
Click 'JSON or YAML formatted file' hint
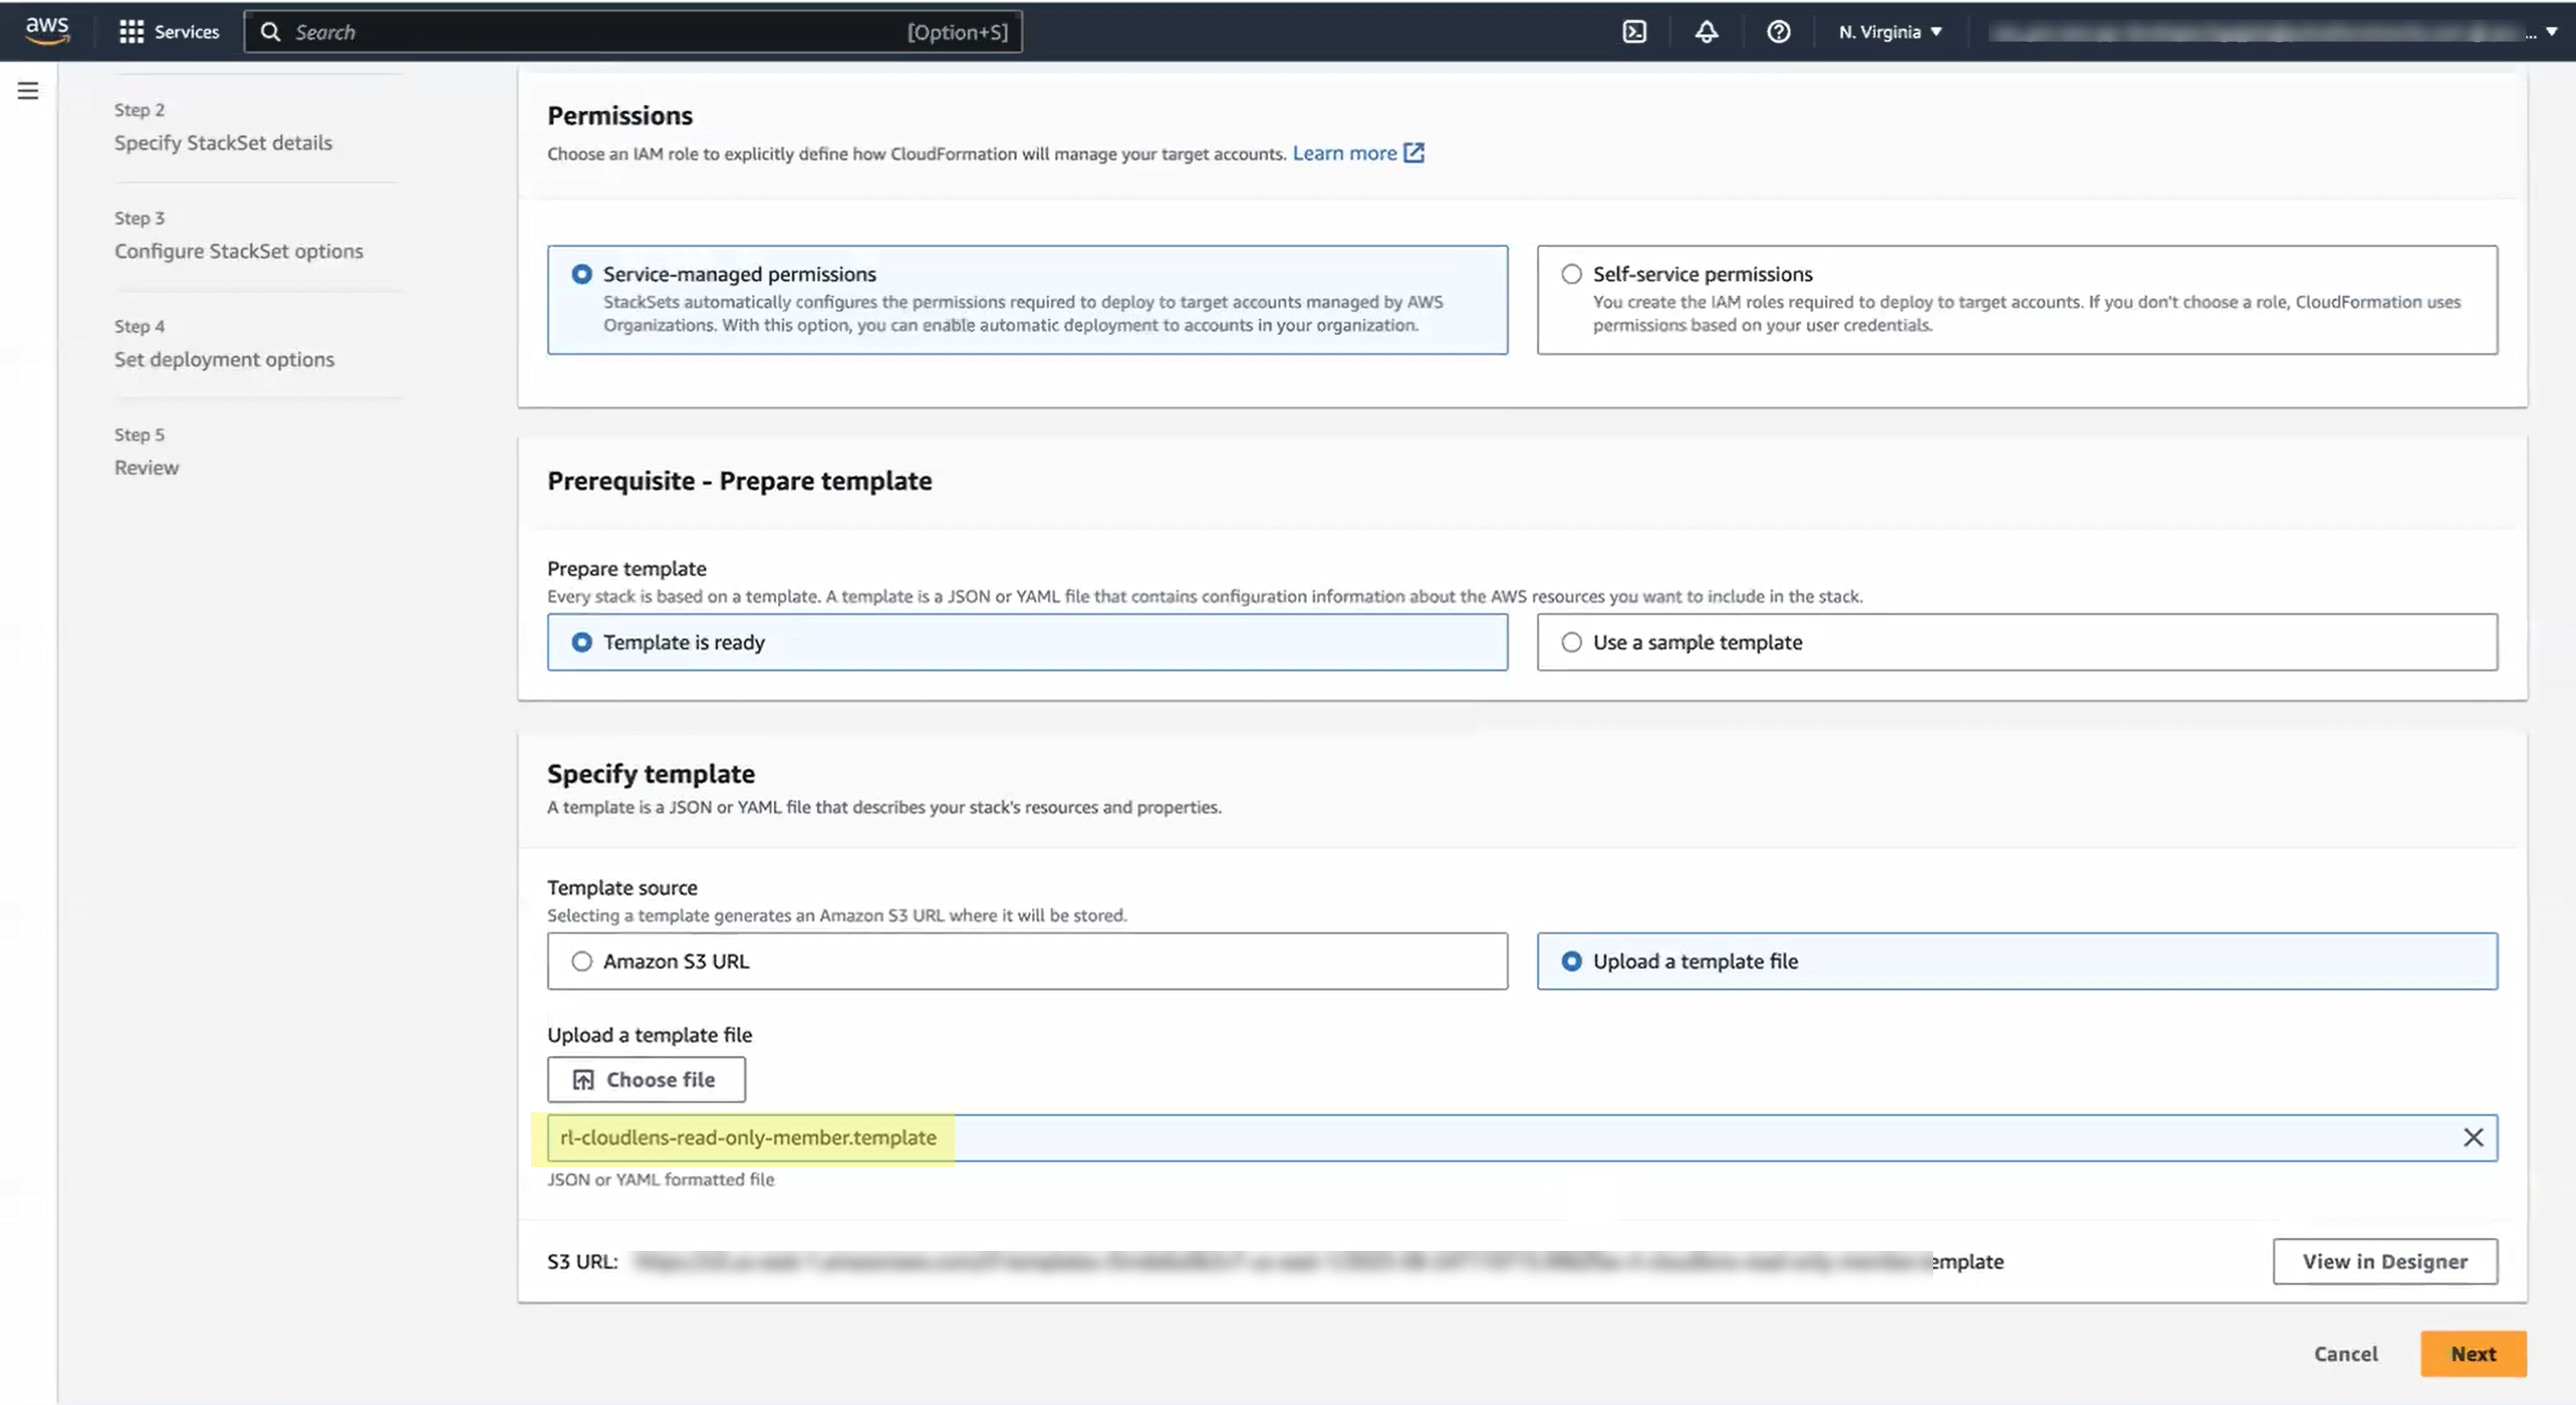[x=660, y=1180]
